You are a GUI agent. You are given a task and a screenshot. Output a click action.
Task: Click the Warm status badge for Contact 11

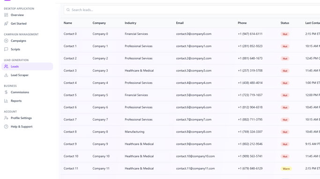tap(286, 169)
